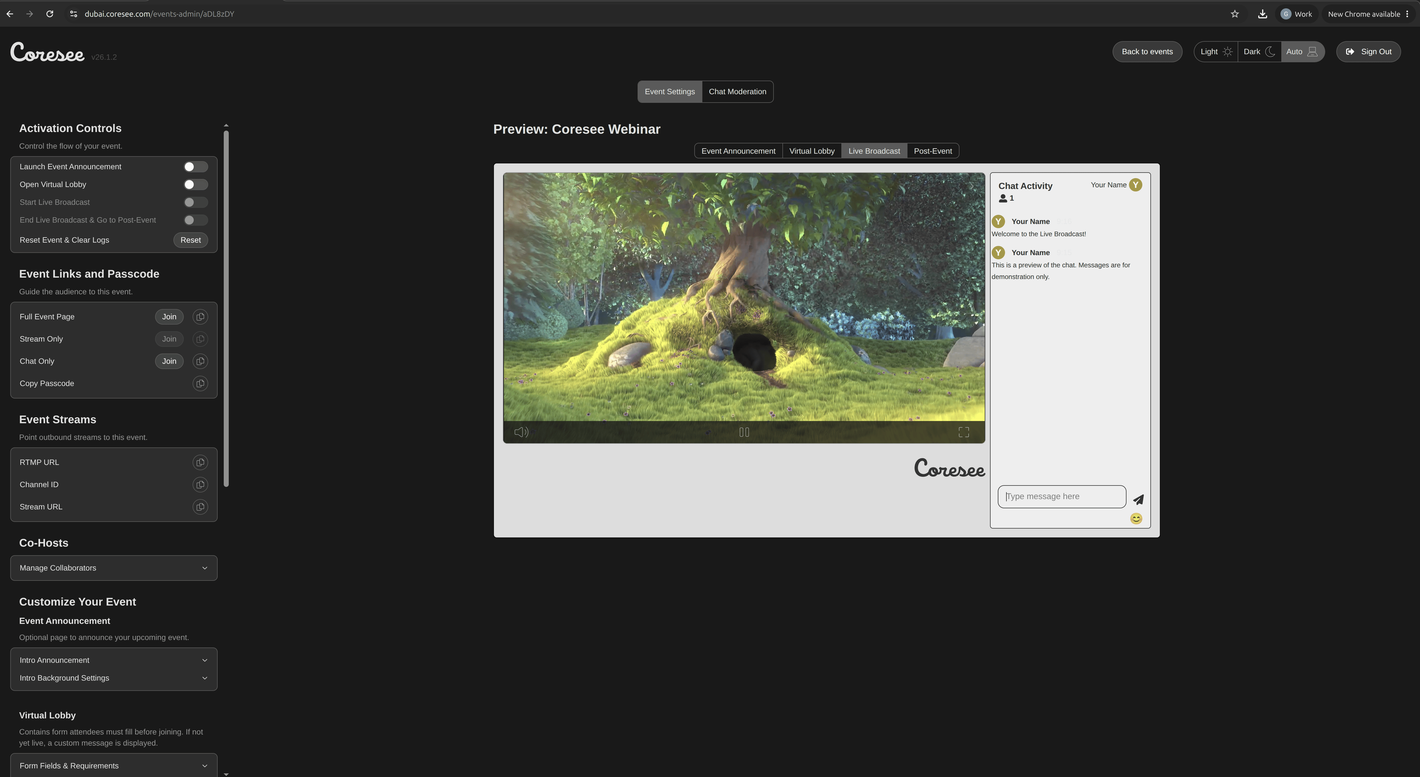Bookmark this page with the star icon
The width and height of the screenshot is (1420, 777).
[x=1235, y=14]
